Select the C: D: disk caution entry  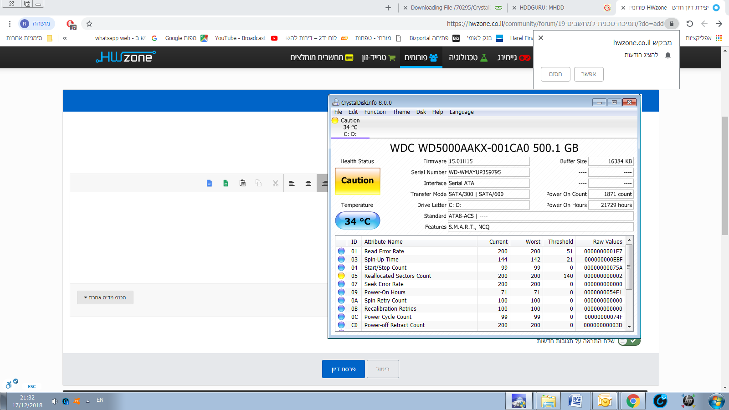point(350,127)
